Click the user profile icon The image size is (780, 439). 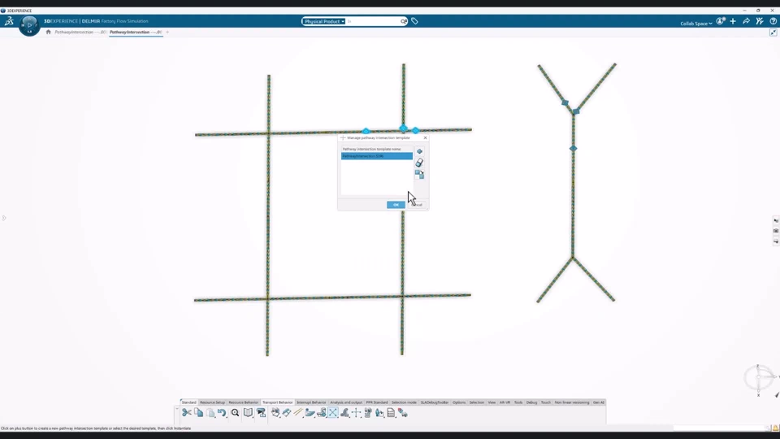point(721,21)
